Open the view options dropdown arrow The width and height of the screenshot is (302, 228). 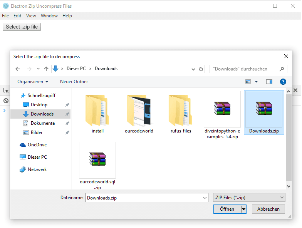(x=256, y=82)
